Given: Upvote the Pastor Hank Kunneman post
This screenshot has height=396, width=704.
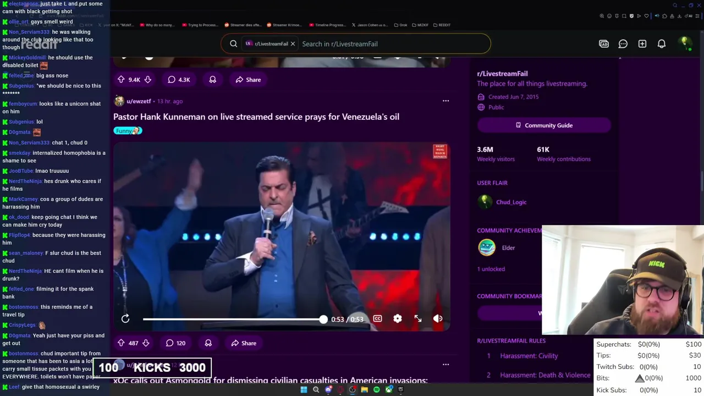Looking at the screenshot, I should pyautogui.click(x=121, y=343).
